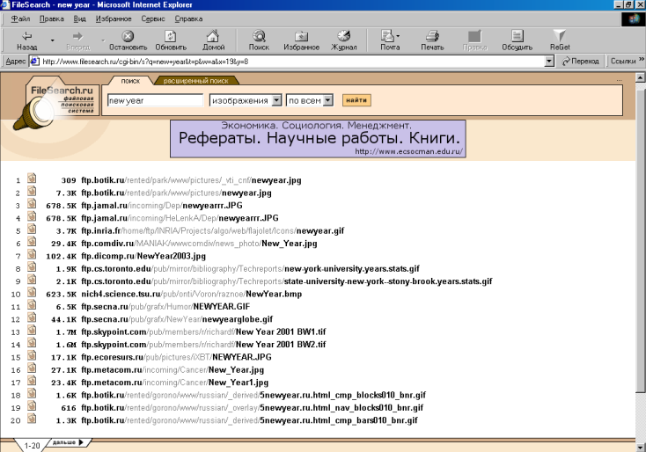
Task: Go to Домой (Home) via toolbar icon
Action: click(213, 40)
